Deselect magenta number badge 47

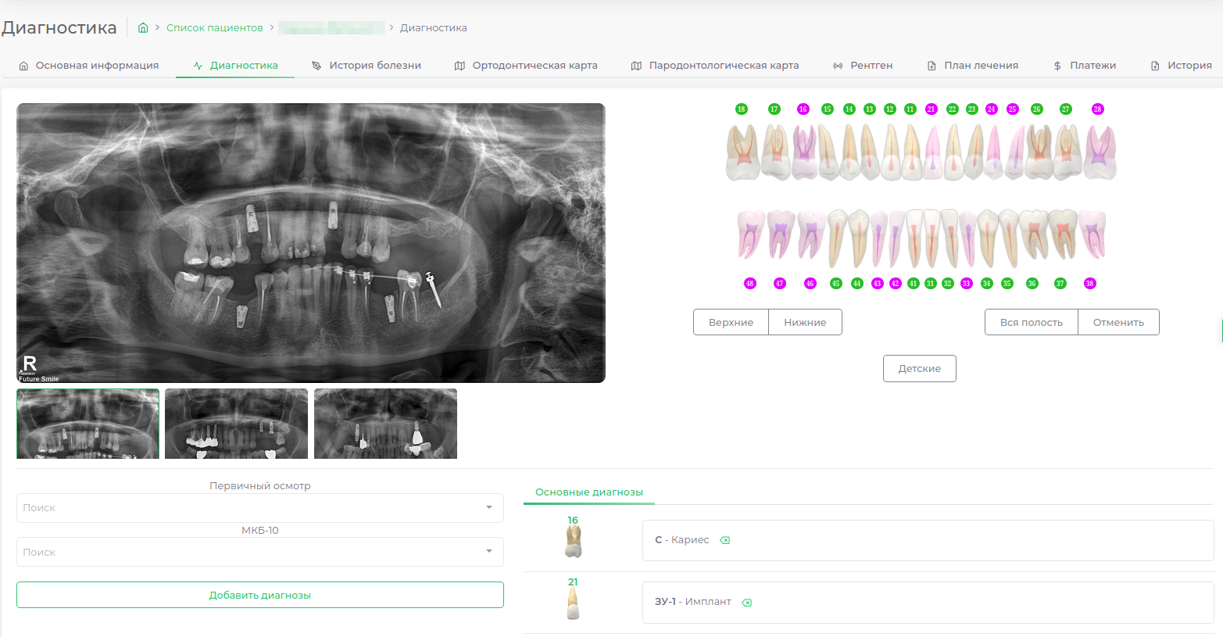point(780,284)
